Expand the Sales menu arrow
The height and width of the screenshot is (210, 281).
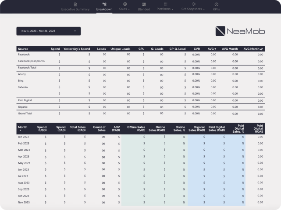click(129, 9)
